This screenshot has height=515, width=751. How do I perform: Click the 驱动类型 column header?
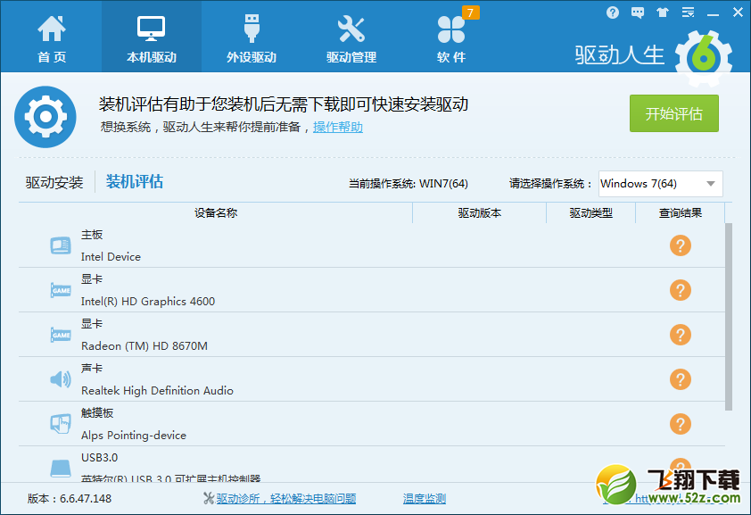[590, 212]
